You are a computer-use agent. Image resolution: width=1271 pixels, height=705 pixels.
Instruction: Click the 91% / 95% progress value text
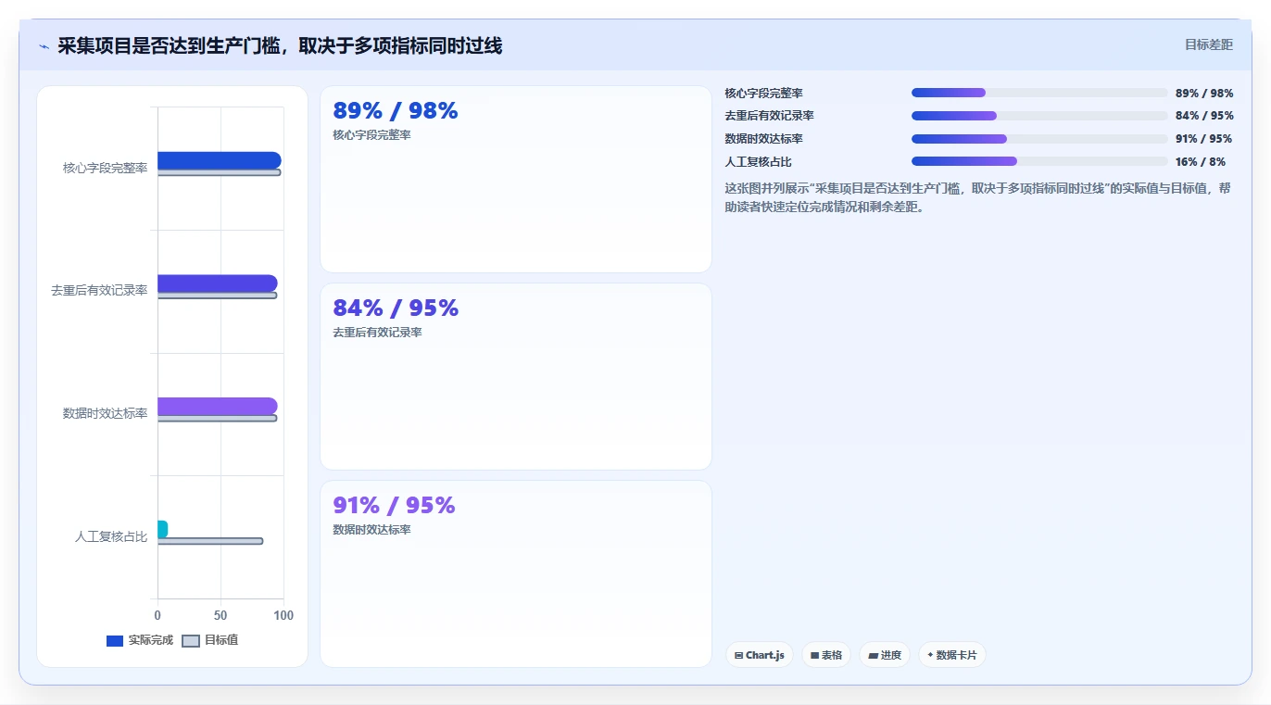click(x=1204, y=139)
